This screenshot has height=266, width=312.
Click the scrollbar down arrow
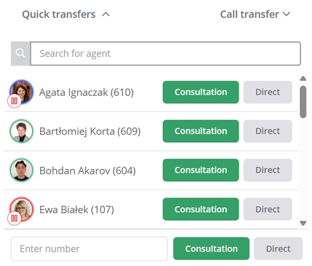[x=303, y=223]
